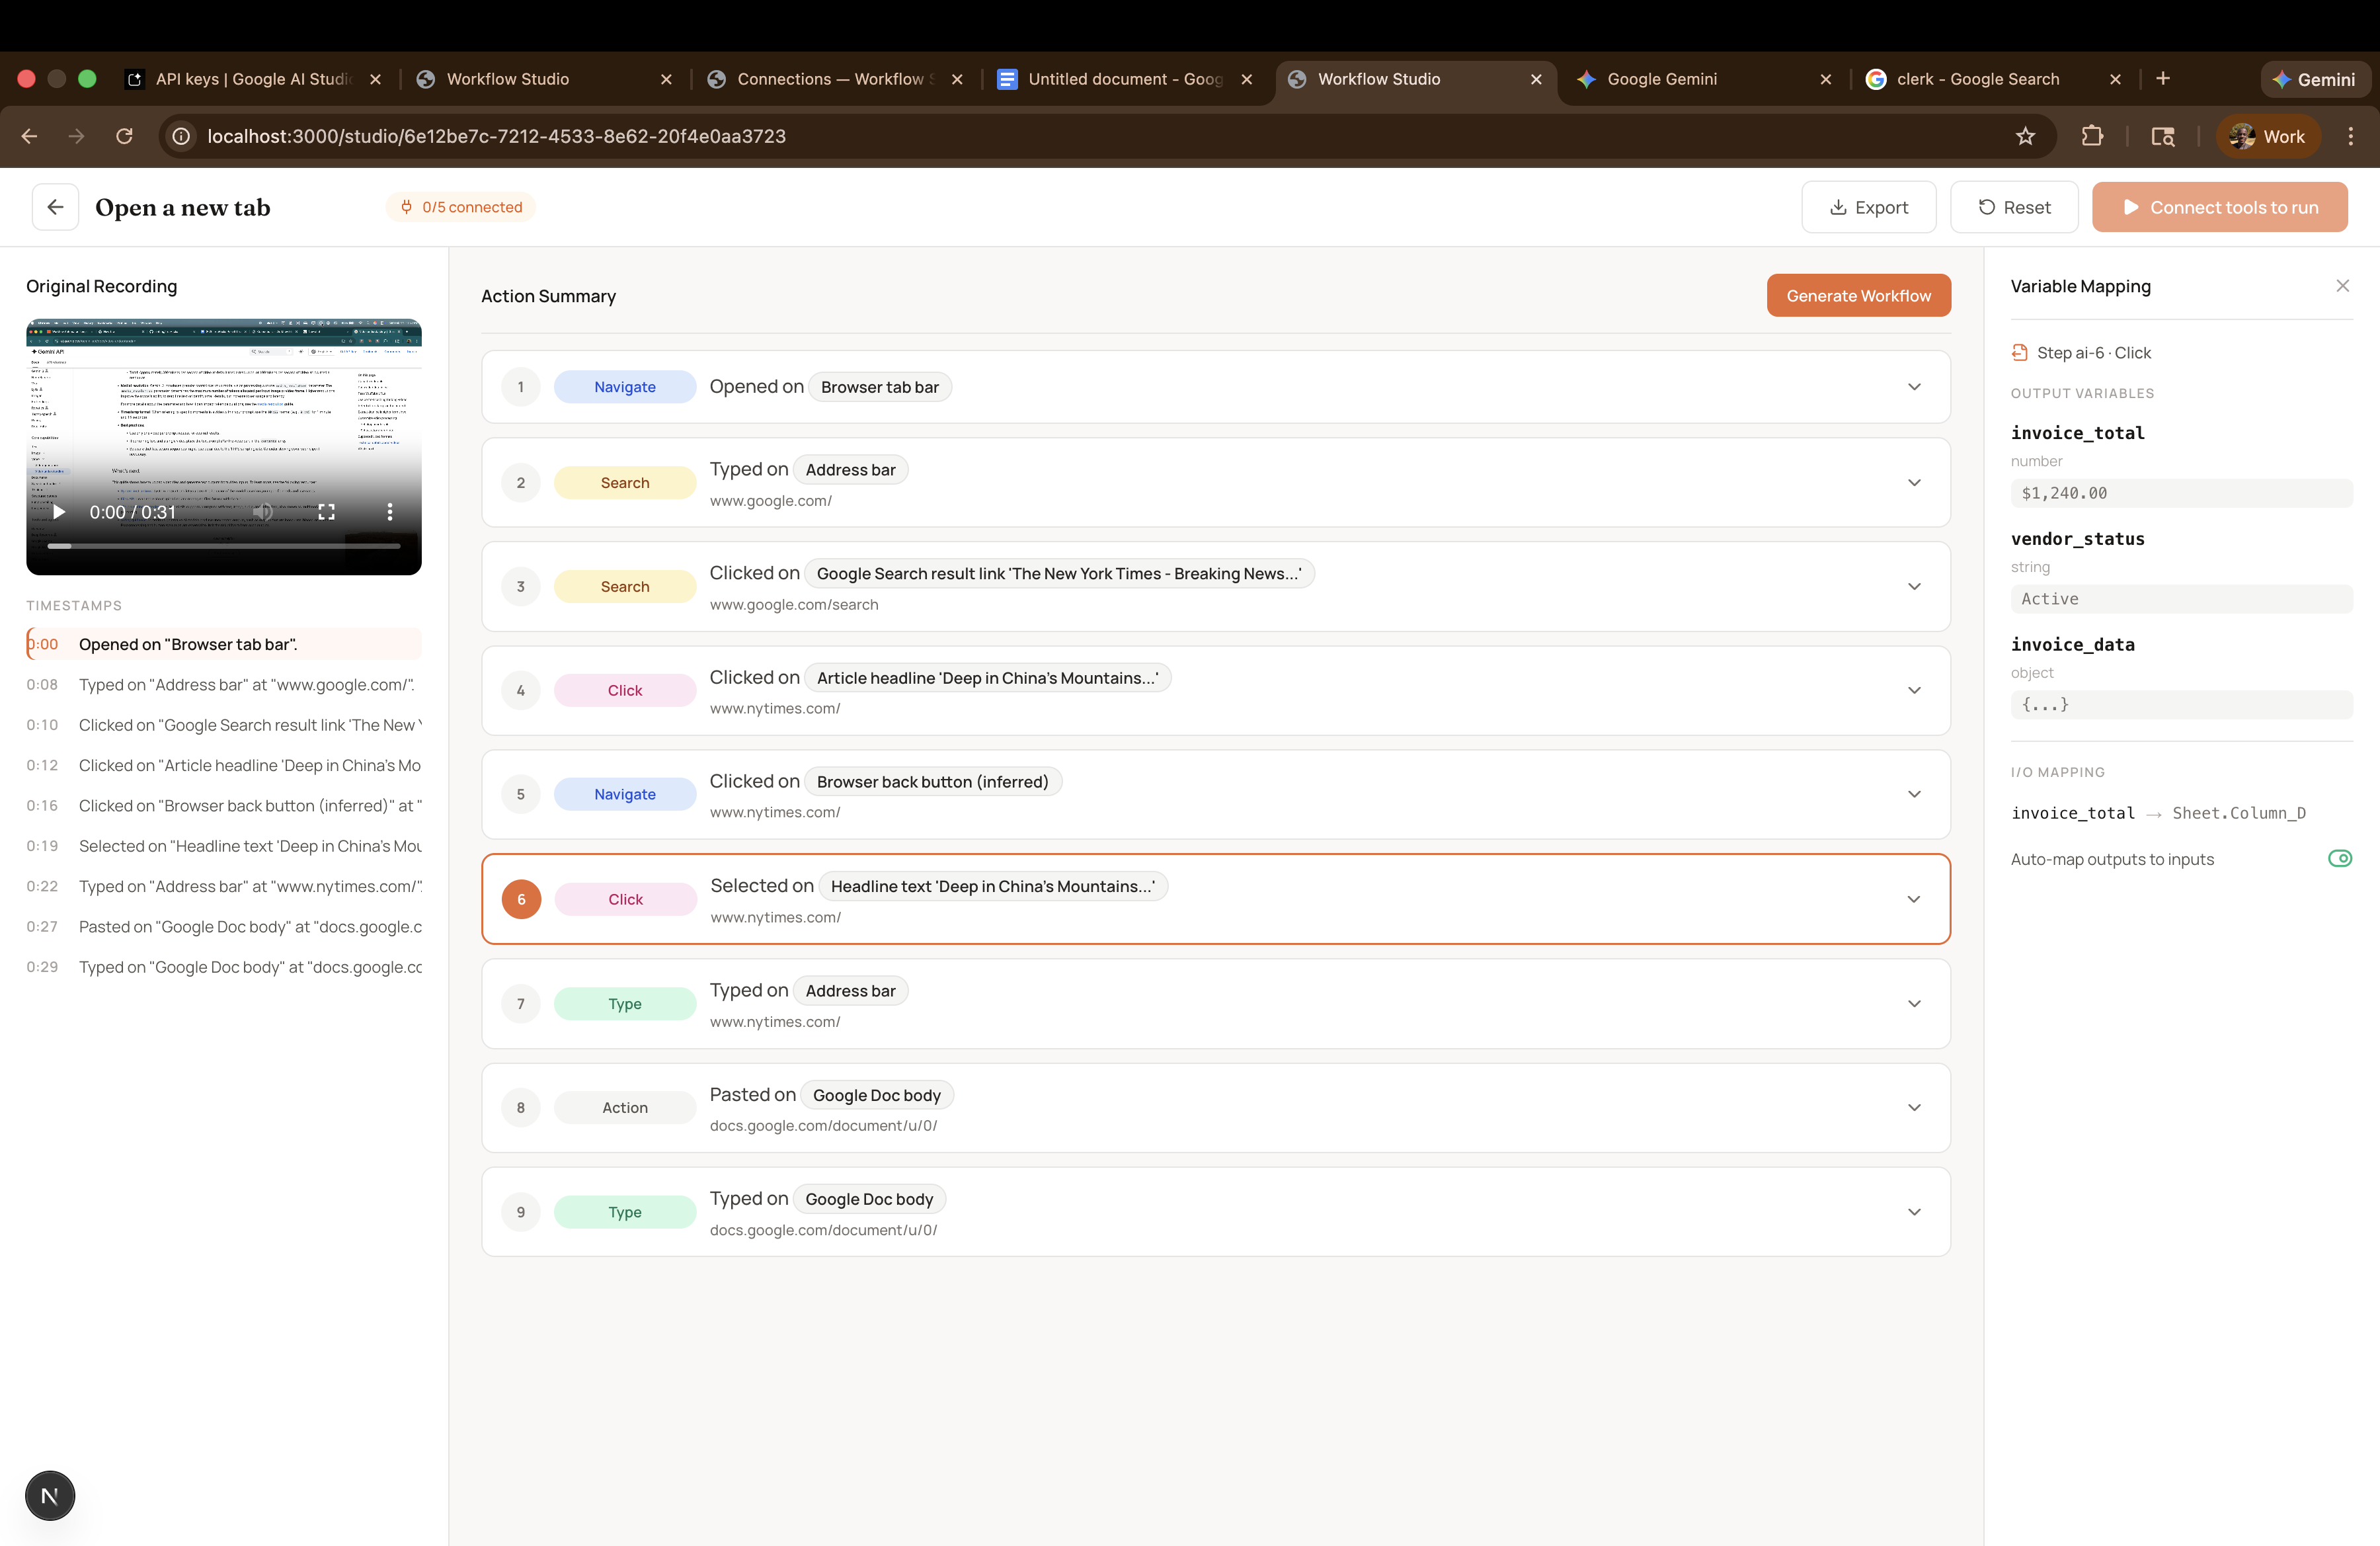Reload the page with the refresh icon
Image resolution: width=2380 pixels, height=1546 pixels.
pyautogui.click(x=124, y=136)
